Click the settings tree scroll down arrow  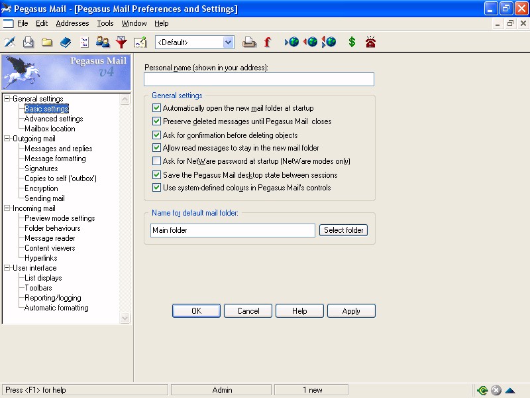(125, 318)
